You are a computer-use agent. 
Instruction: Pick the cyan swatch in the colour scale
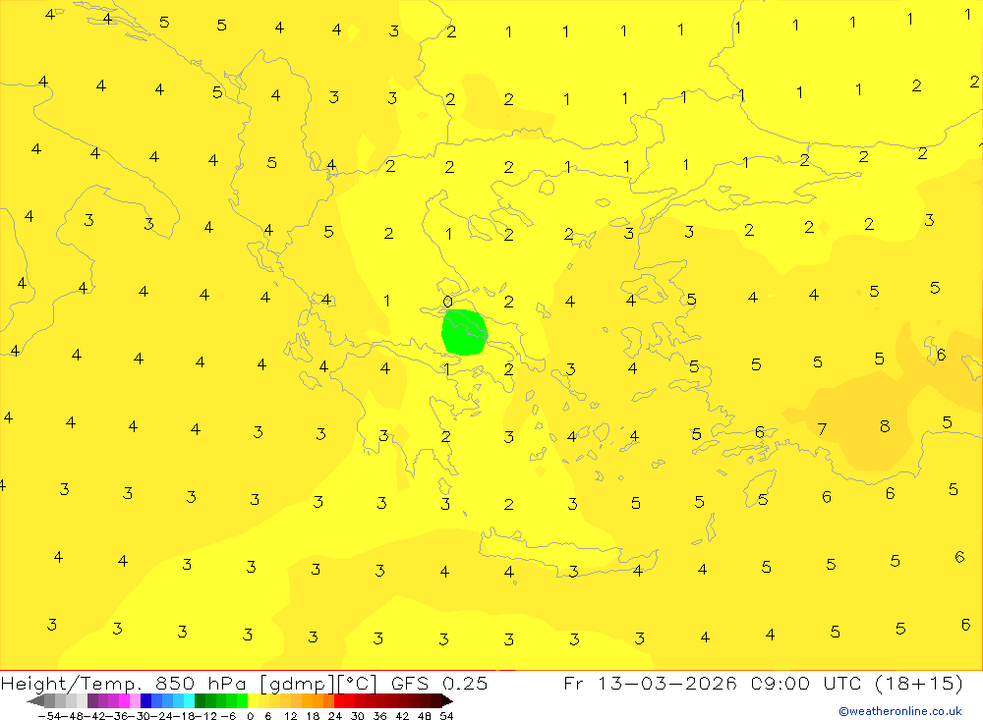coord(189,701)
